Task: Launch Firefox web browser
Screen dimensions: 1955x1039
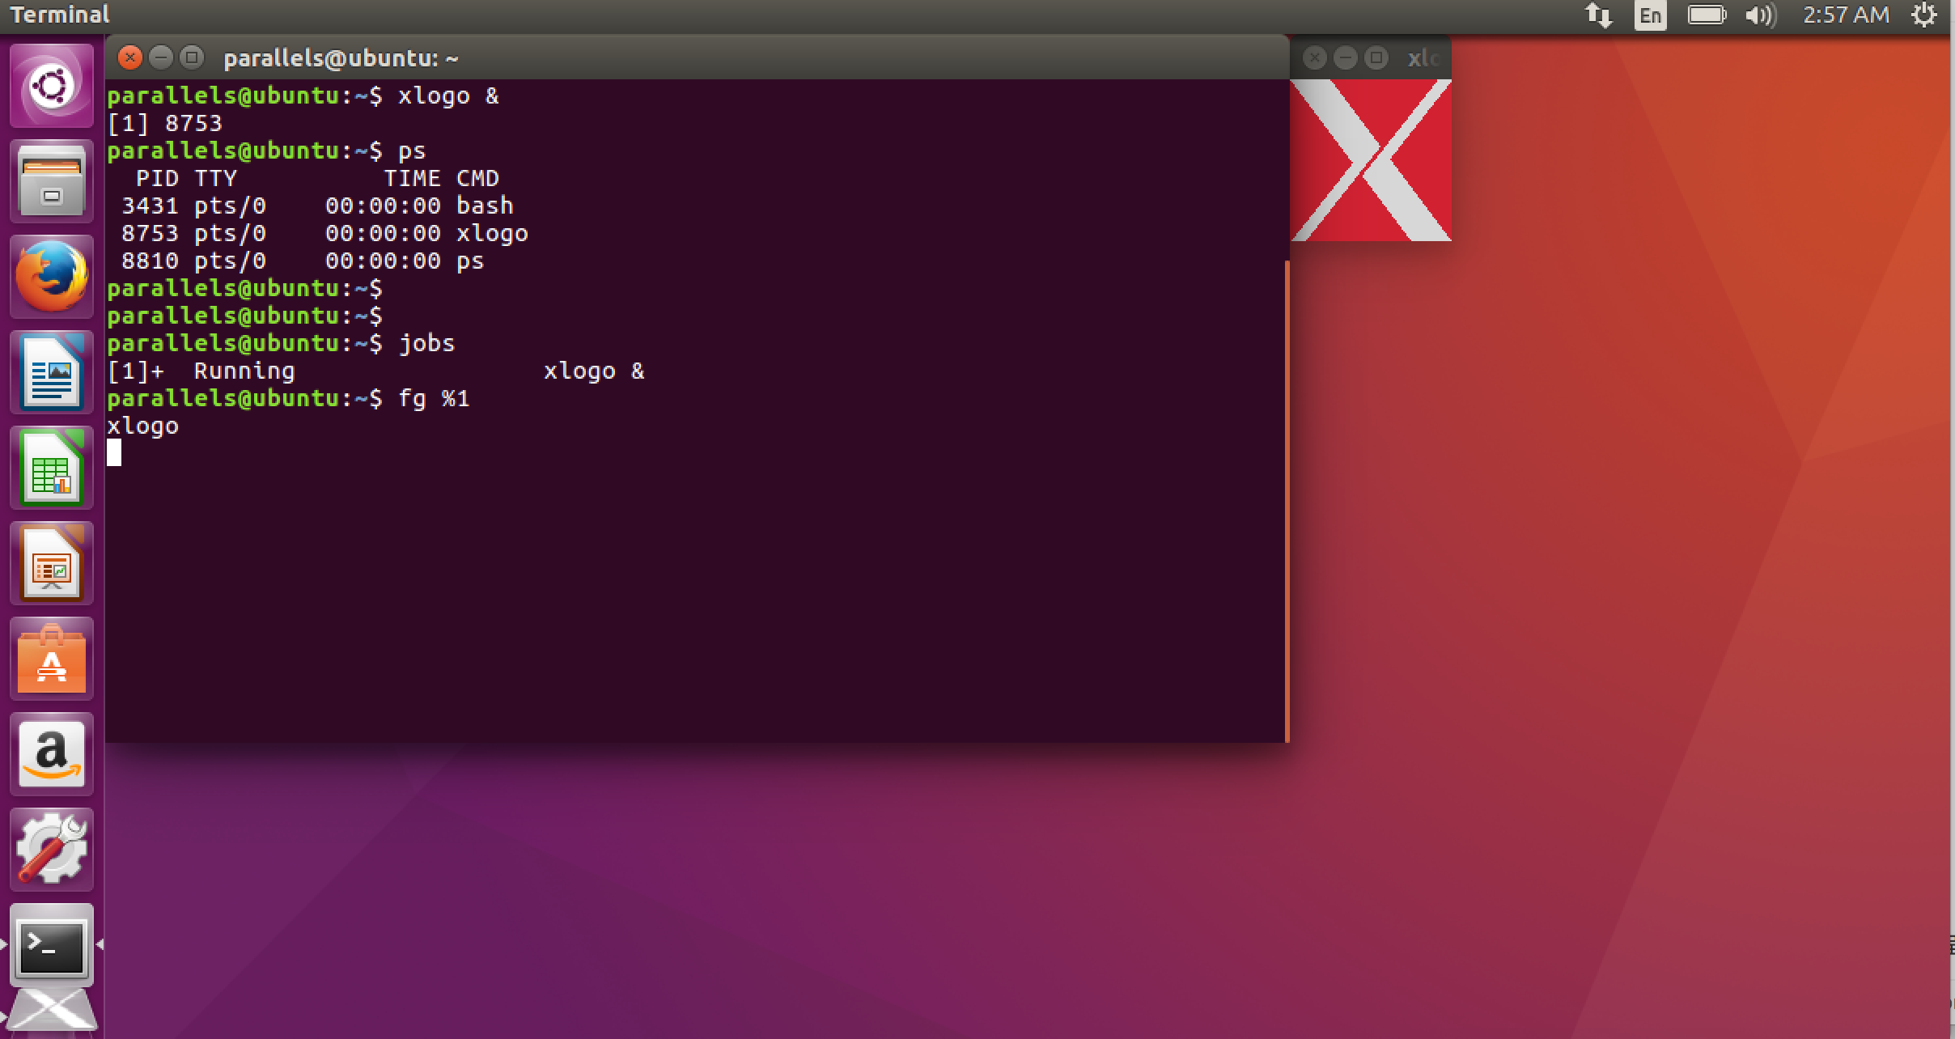Action: pos(52,277)
